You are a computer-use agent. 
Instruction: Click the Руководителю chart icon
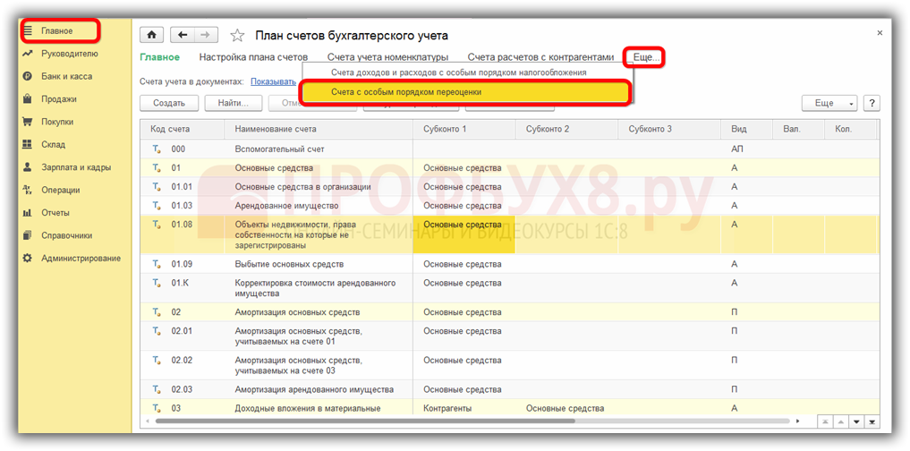tap(27, 54)
